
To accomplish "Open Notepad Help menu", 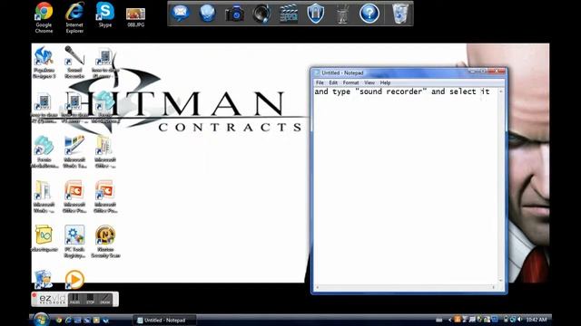I will coord(385,82).
